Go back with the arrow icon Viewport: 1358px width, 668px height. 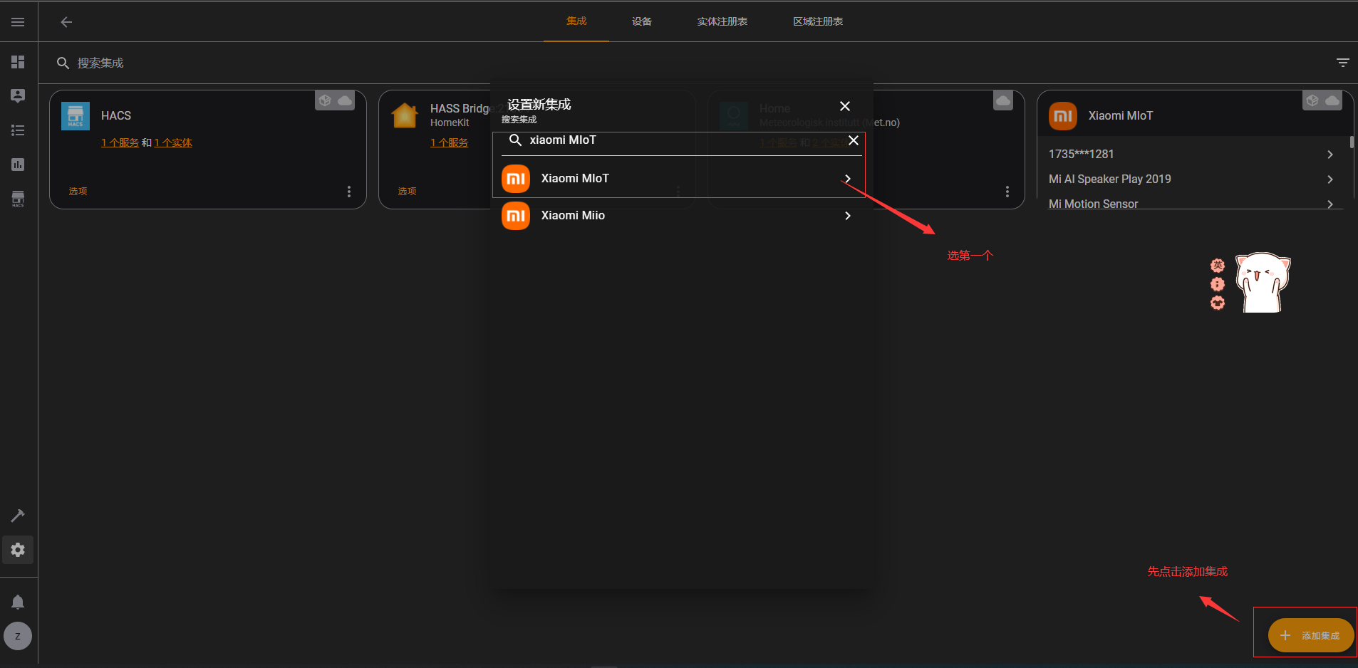coord(66,22)
